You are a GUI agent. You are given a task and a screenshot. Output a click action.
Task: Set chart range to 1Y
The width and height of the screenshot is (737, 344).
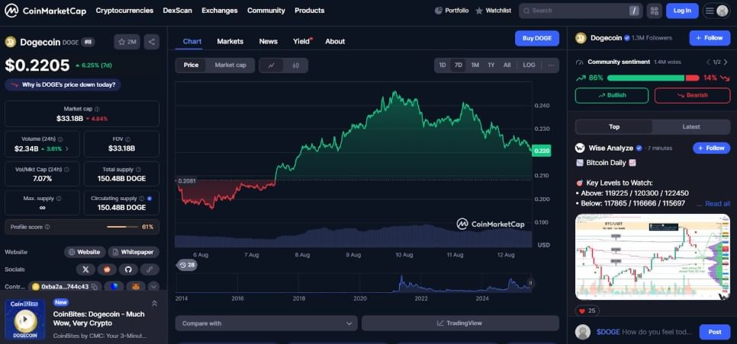491,65
